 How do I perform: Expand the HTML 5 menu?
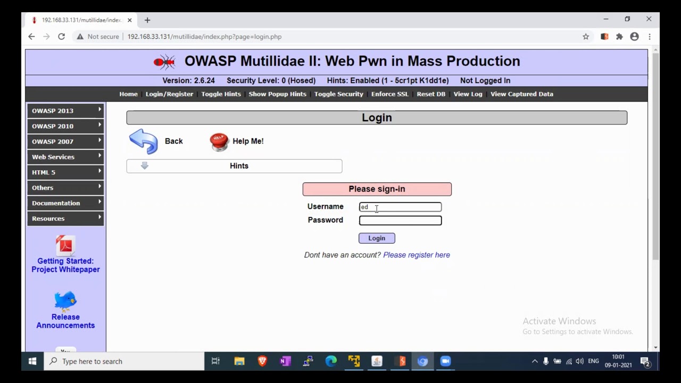coord(65,172)
